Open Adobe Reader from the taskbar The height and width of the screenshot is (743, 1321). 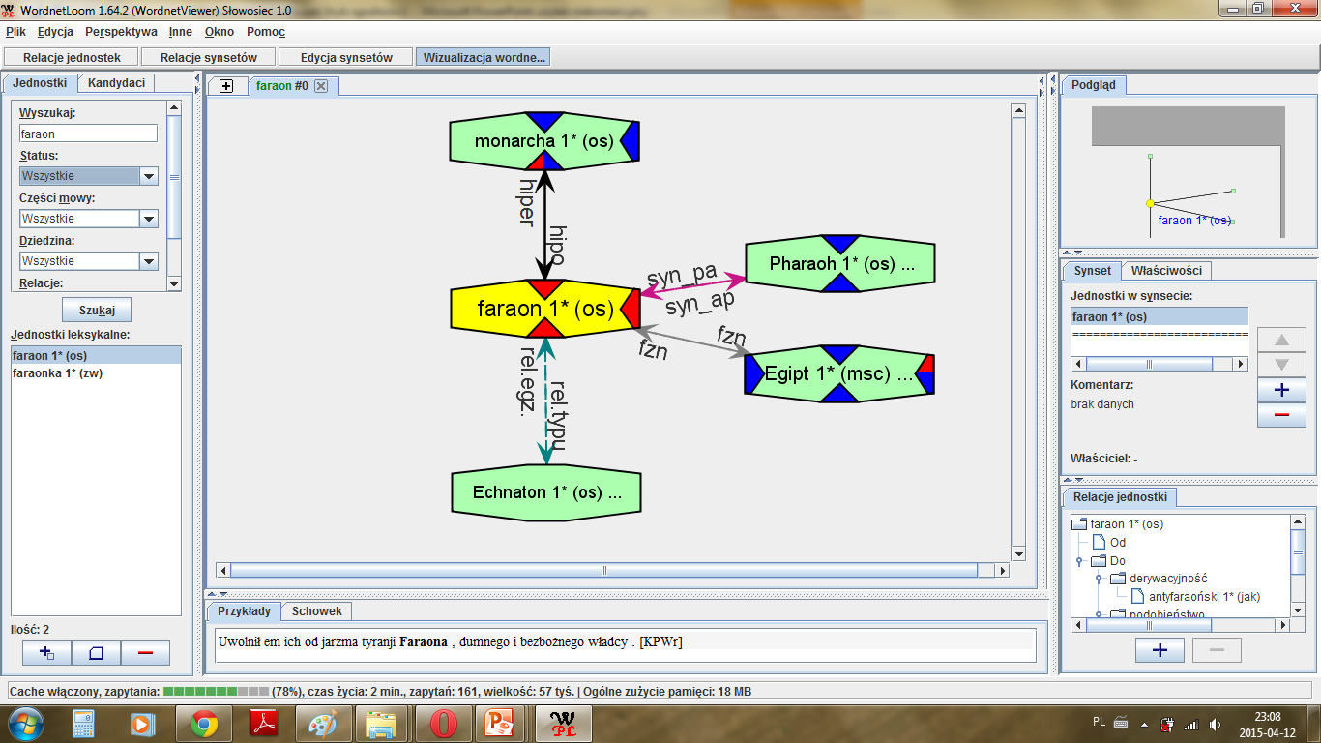click(x=264, y=723)
